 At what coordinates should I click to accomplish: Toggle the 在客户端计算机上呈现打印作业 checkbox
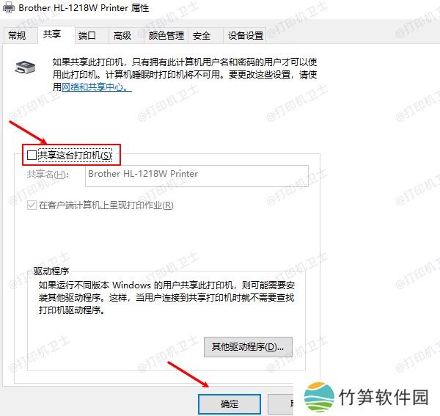click(32, 205)
